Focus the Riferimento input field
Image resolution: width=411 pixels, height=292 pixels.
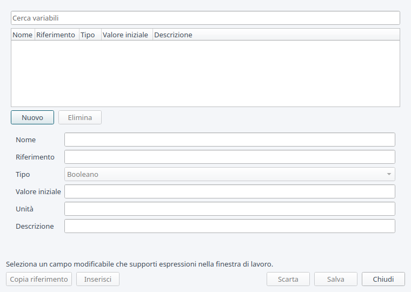tap(230, 157)
